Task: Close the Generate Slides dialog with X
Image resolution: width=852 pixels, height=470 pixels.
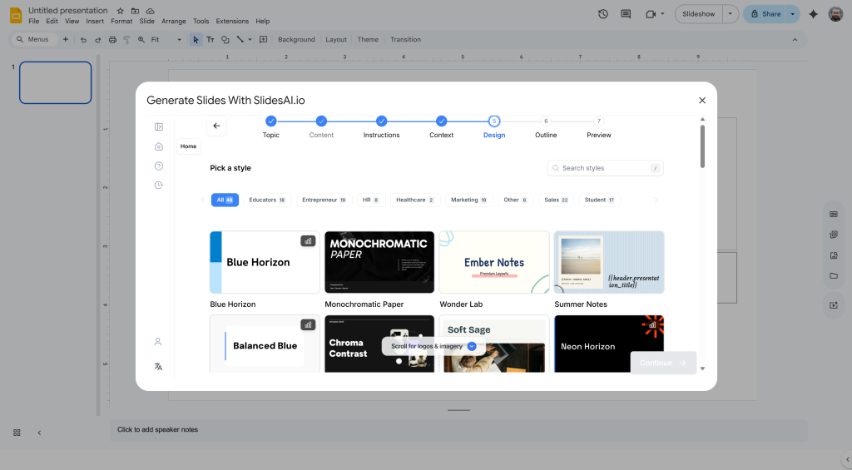Action: click(x=701, y=101)
